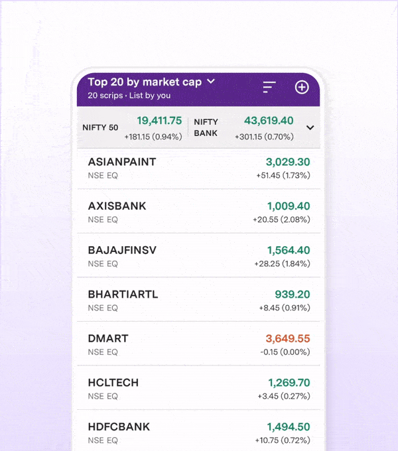The image size is (398, 451).
Task: Open the DMART stock entry
Action: click(198, 345)
